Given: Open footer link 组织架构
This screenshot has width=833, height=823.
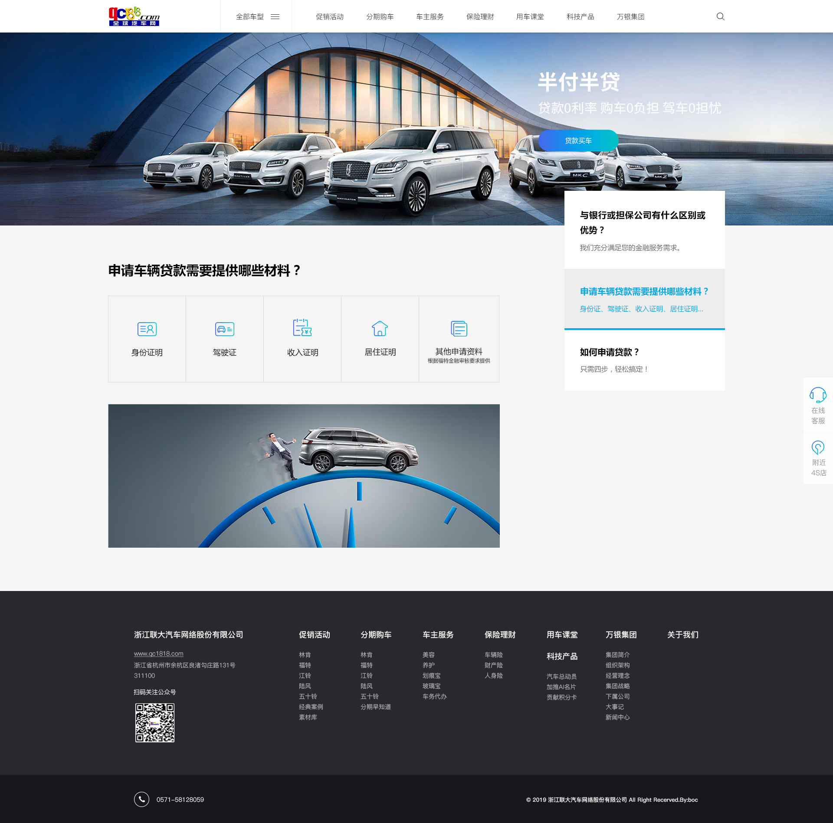Looking at the screenshot, I should click(x=618, y=665).
